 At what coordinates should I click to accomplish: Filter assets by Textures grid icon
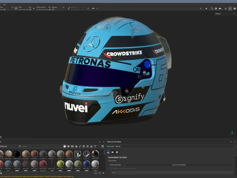click(87, 146)
